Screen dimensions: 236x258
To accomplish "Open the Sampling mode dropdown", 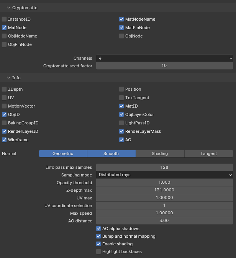I will coord(164,175).
